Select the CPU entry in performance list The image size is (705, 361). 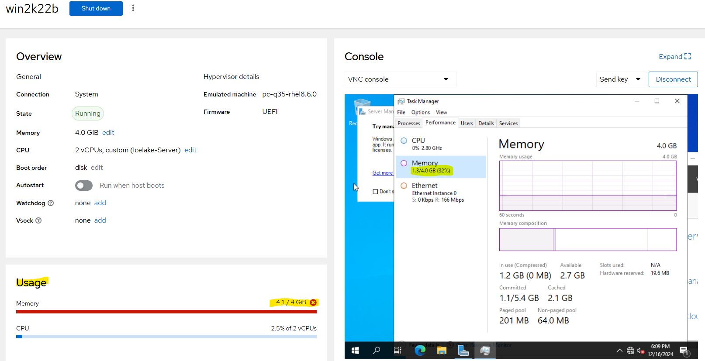[441, 144]
